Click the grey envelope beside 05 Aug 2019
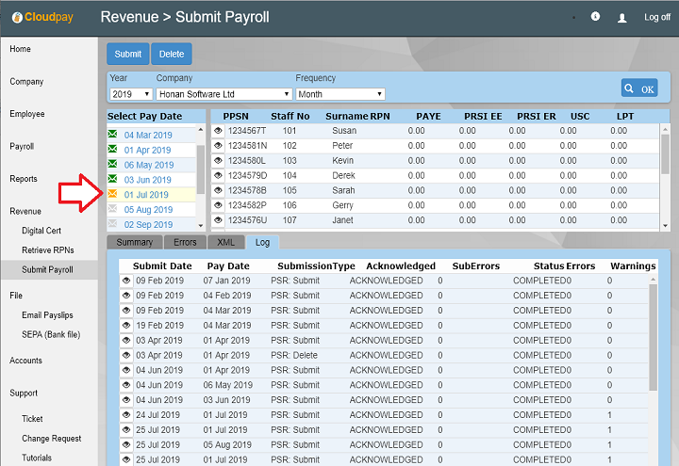Image resolution: width=679 pixels, height=466 pixels. [x=113, y=209]
